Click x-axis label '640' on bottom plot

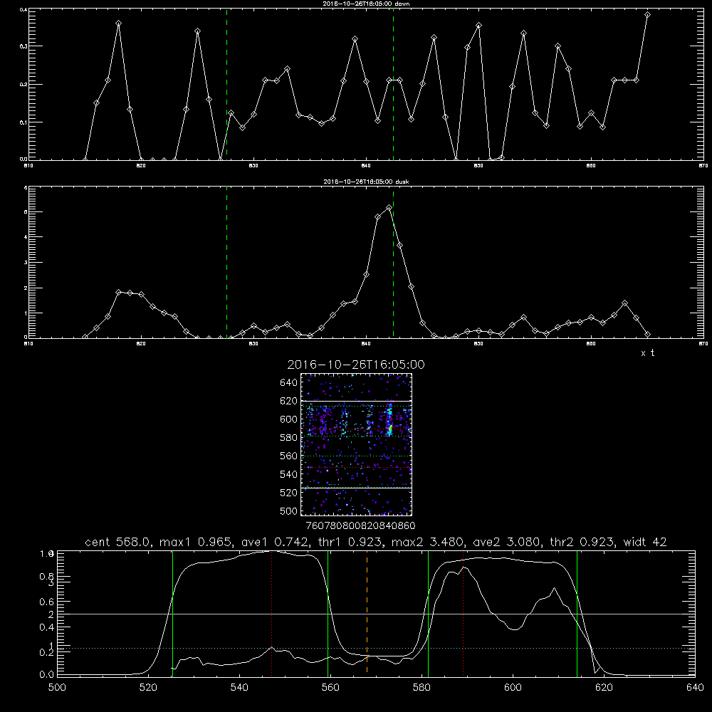(695, 688)
